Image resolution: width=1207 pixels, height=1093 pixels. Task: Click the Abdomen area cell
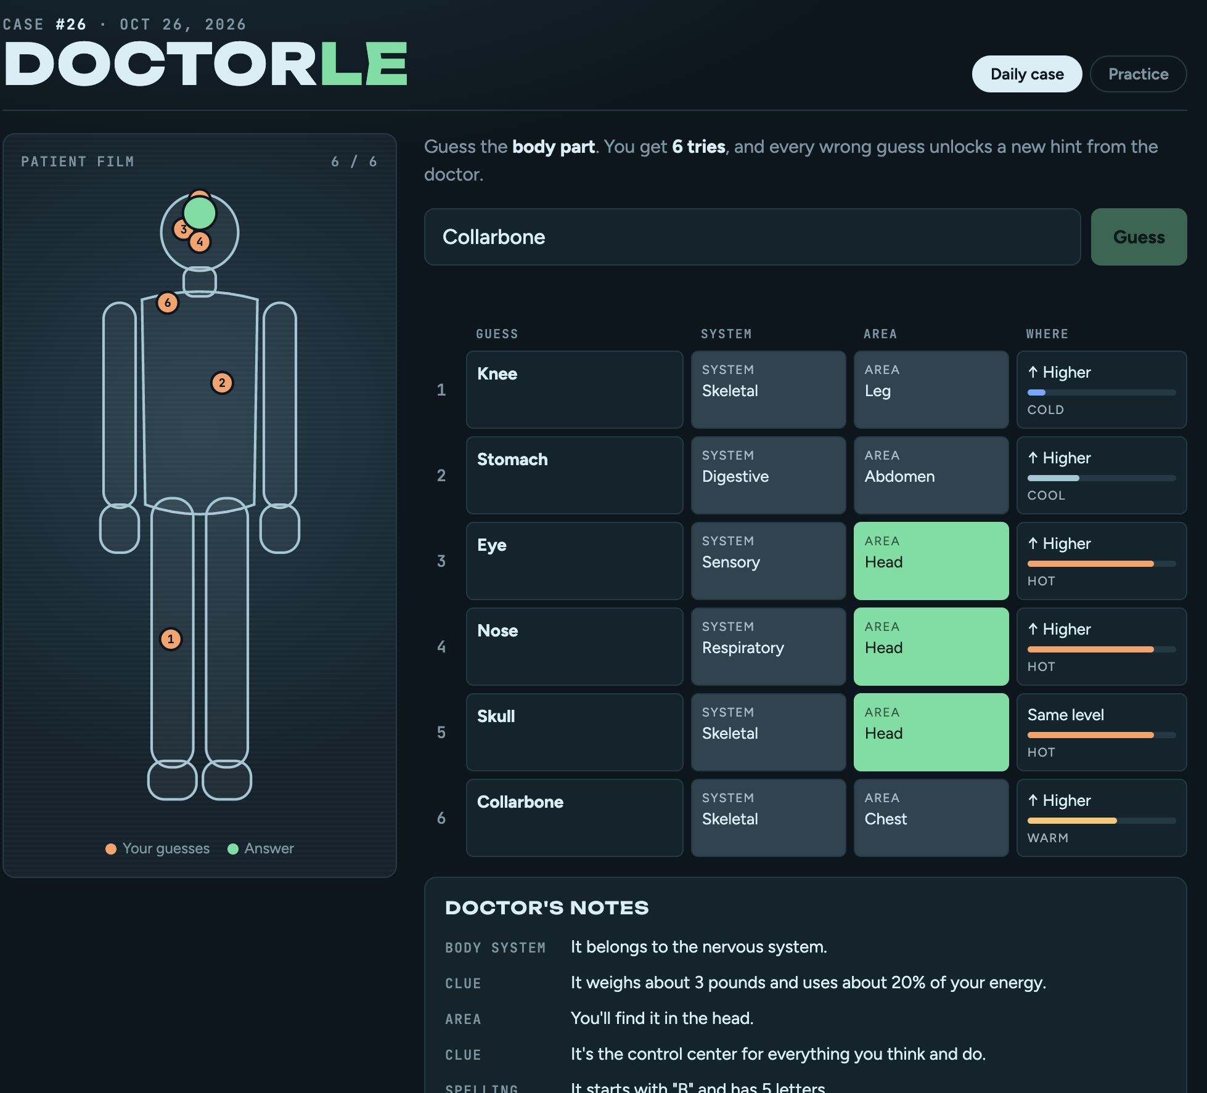[931, 475]
